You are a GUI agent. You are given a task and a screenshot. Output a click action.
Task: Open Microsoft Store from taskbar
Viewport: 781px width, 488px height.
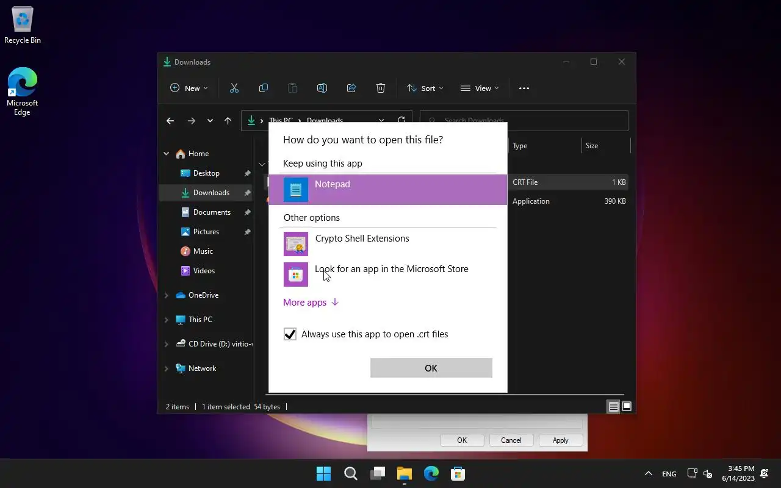coord(458,473)
